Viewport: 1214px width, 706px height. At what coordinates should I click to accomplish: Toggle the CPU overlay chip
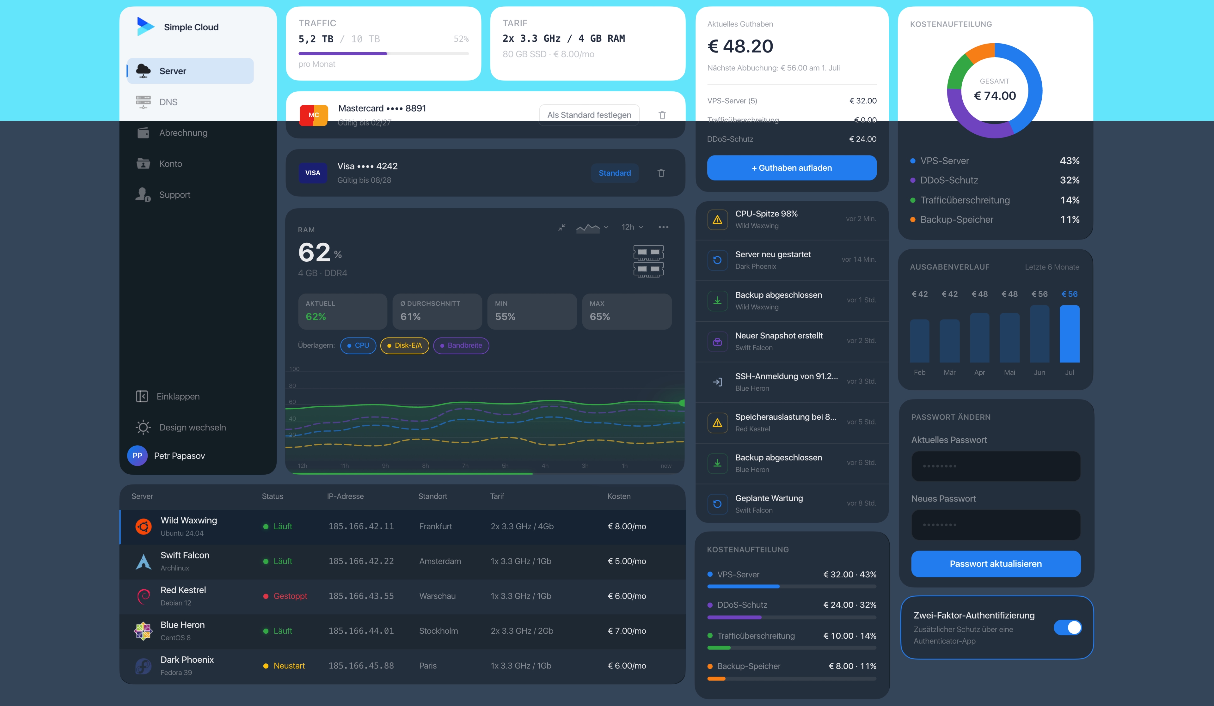[x=358, y=345]
